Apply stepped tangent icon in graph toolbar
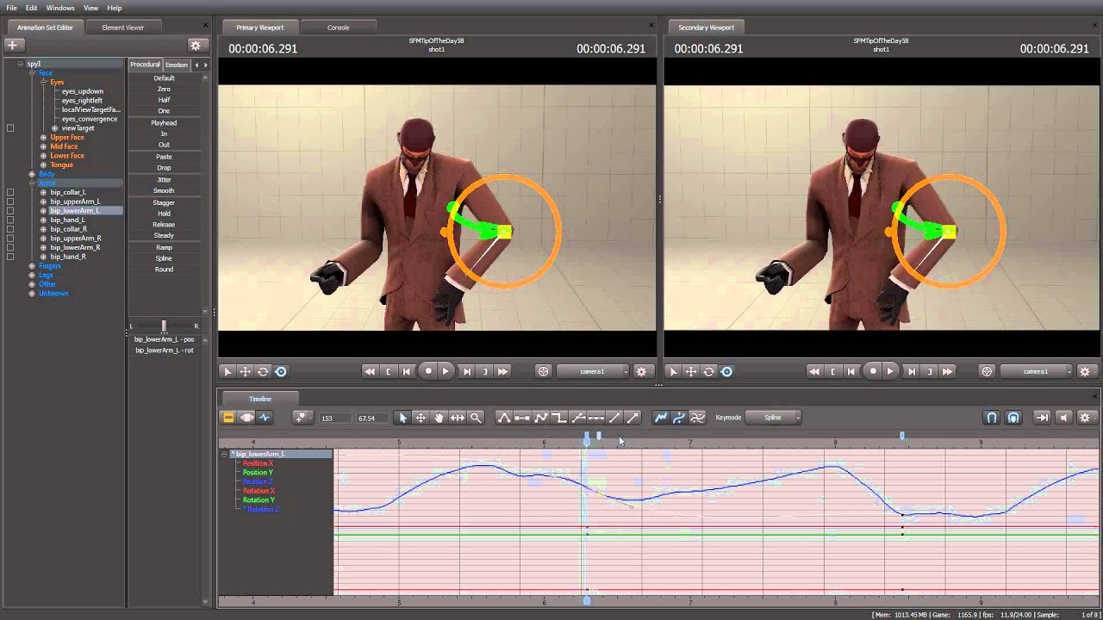The width and height of the screenshot is (1103, 620). pyautogui.click(x=559, y=418)
